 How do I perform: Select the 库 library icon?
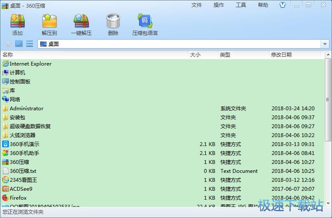click(x=6, y=91)
